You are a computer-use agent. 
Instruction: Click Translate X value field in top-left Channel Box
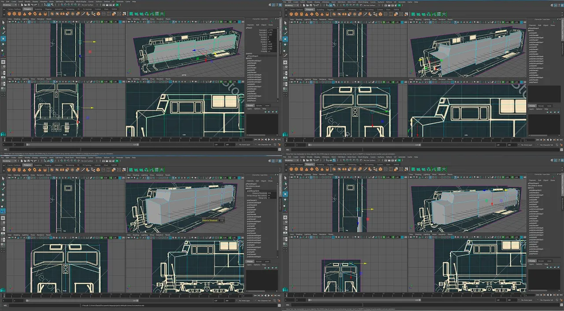point(272,30)
